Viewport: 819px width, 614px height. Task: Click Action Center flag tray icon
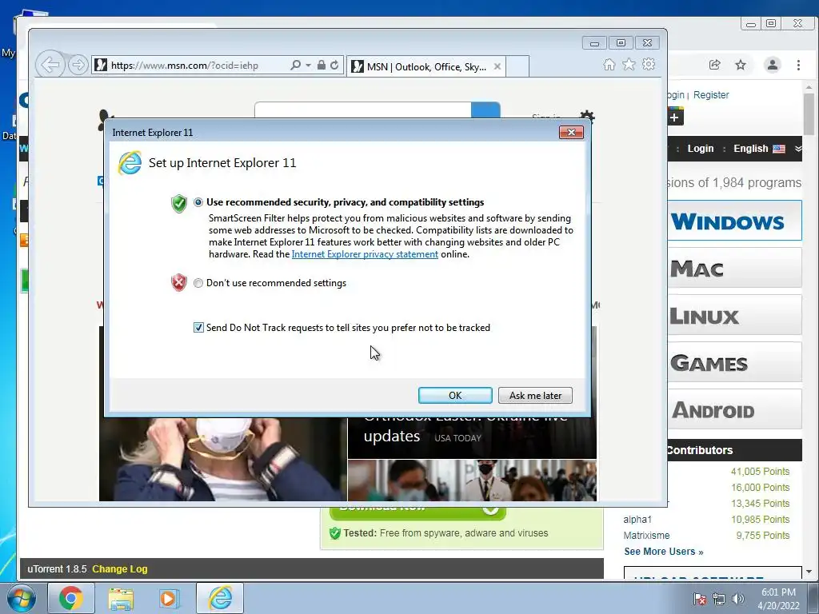700,599
